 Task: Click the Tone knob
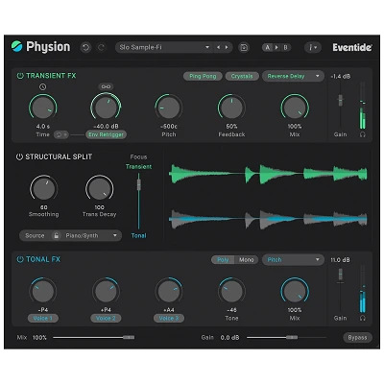(231, 291)
